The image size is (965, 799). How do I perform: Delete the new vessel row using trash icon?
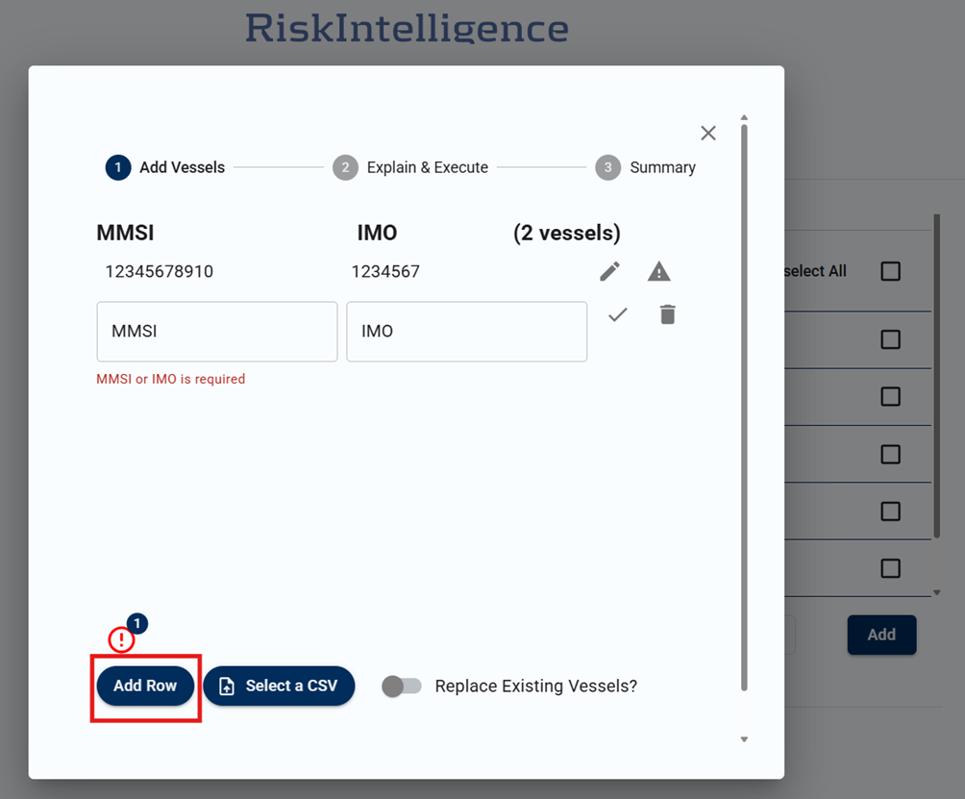[x=668, y=314]
